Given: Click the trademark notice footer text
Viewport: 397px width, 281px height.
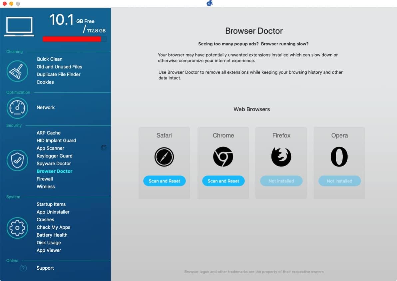Looking at the screenshot, I should pyautogui.click(x=254, y=272).
